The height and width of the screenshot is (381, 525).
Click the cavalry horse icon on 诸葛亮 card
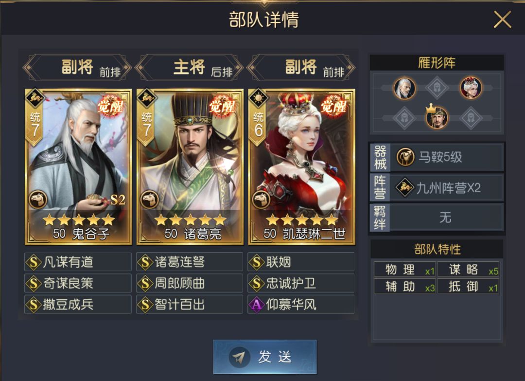pyautogui.click(x=149, y=200)
